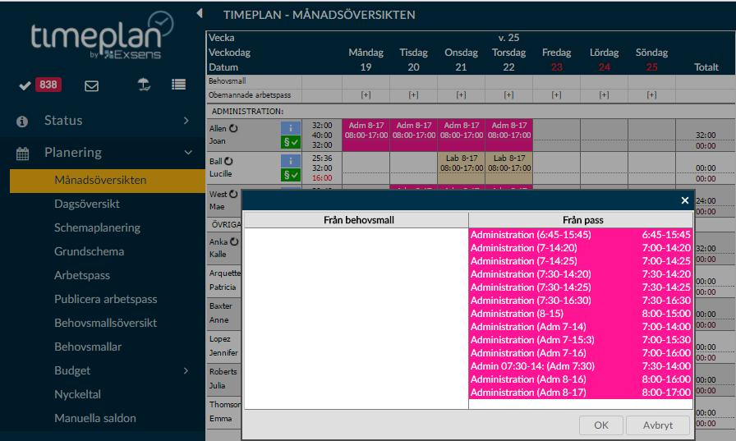736x441 pixels.
Task: Click the ADMINISTRATION: group header
Action: (x=247, y=112)
